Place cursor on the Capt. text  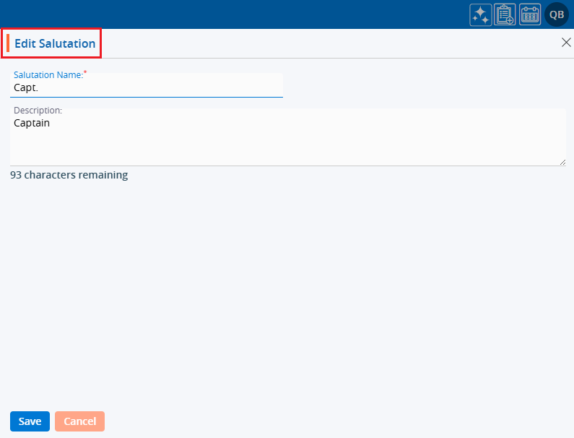26,87
